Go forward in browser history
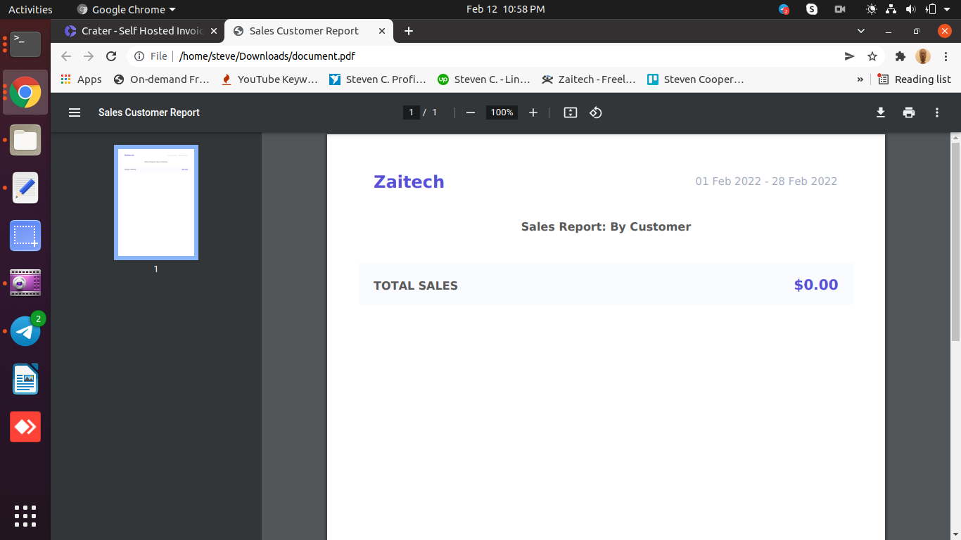This screenshot has width=961, height=540. click(x=89, y=56)
